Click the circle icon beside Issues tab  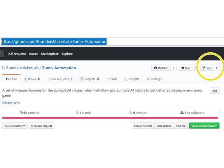pyautogui.click(x=25, y=79)
